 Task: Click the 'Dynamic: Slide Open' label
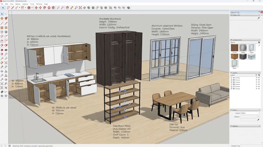click(x=202, y=28)
